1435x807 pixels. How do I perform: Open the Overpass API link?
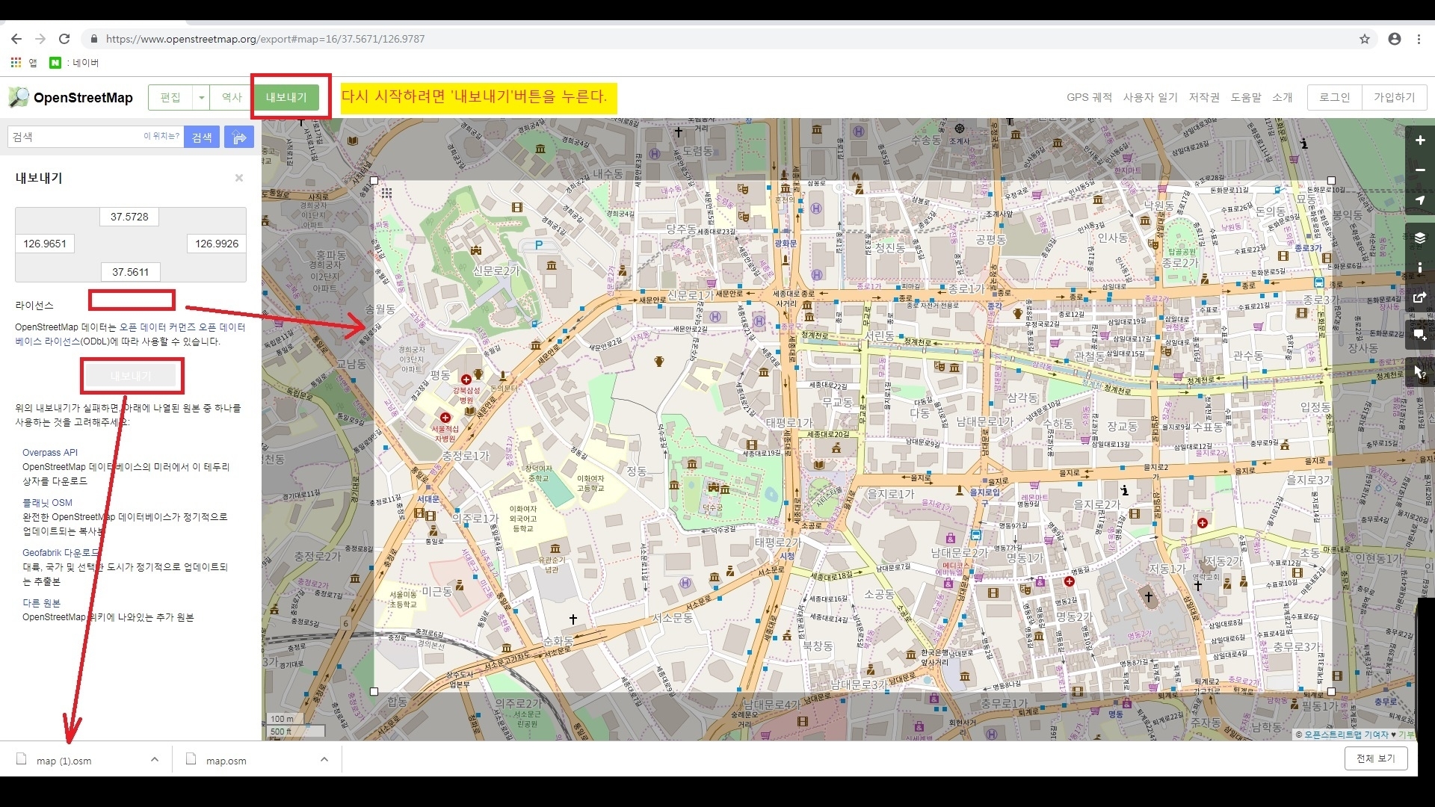click(50, 453)
